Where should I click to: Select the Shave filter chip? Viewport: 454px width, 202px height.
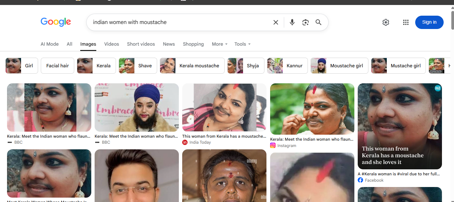pyautogui.click(x=138, y=66)
